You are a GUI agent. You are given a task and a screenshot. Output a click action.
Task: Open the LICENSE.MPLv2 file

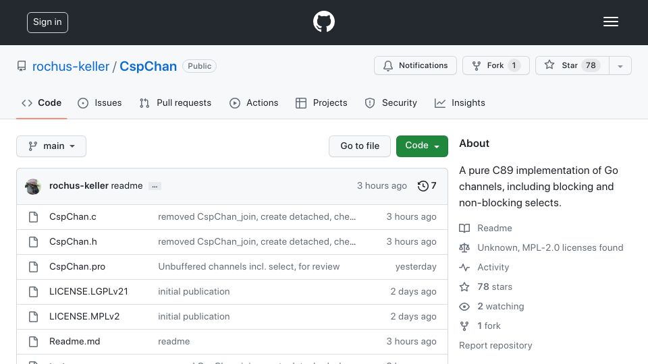pyautogui.click(x=84, y=316)
